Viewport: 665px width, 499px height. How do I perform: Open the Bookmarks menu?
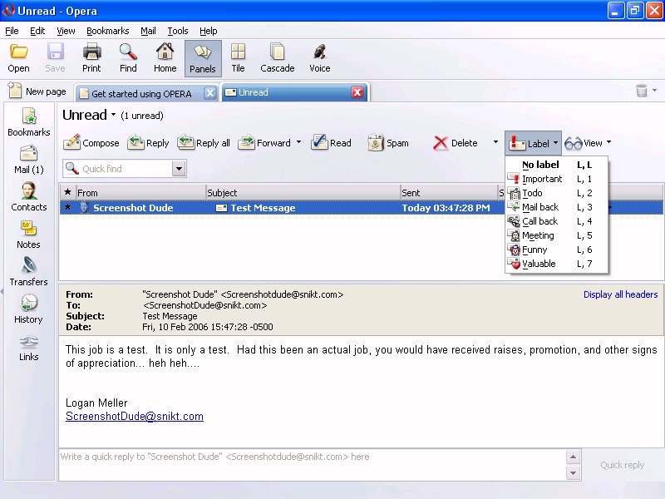[108, 31]
